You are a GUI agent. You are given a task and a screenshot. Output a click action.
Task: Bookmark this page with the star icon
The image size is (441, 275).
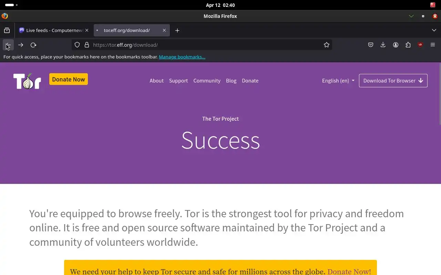click(x=327, y=45)
